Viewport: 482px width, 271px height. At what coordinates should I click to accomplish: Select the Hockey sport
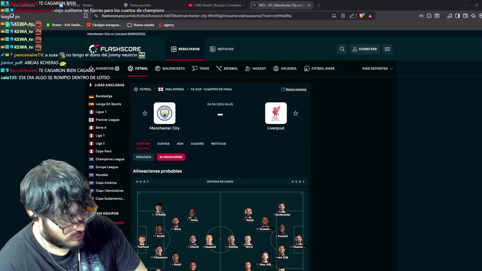coord(256,69)
